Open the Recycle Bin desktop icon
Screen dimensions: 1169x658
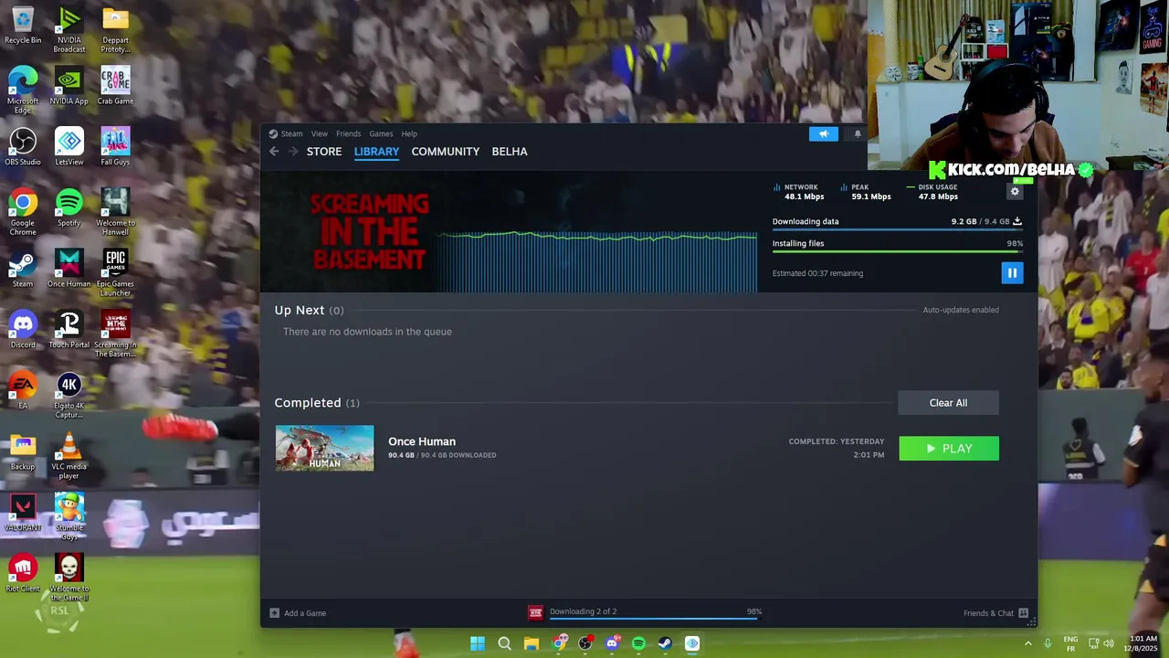23,26
